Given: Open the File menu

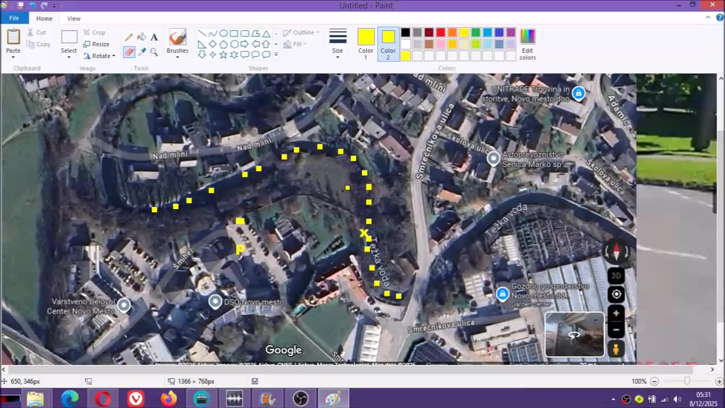Looking at the screenshot, I should tap(14, 18).
